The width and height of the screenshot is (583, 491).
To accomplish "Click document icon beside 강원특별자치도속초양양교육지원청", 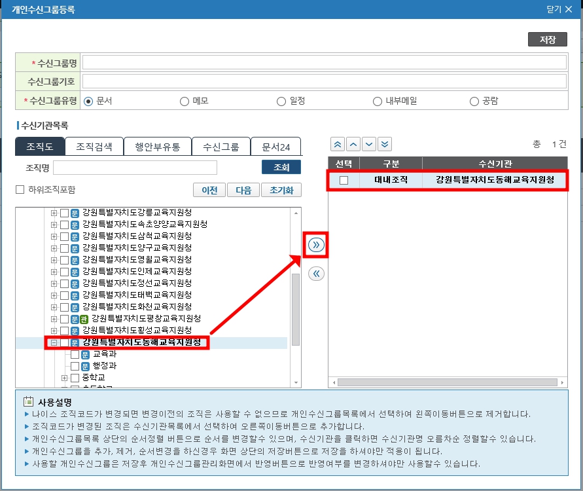I will pyautogui.click(x=75, y=225).
